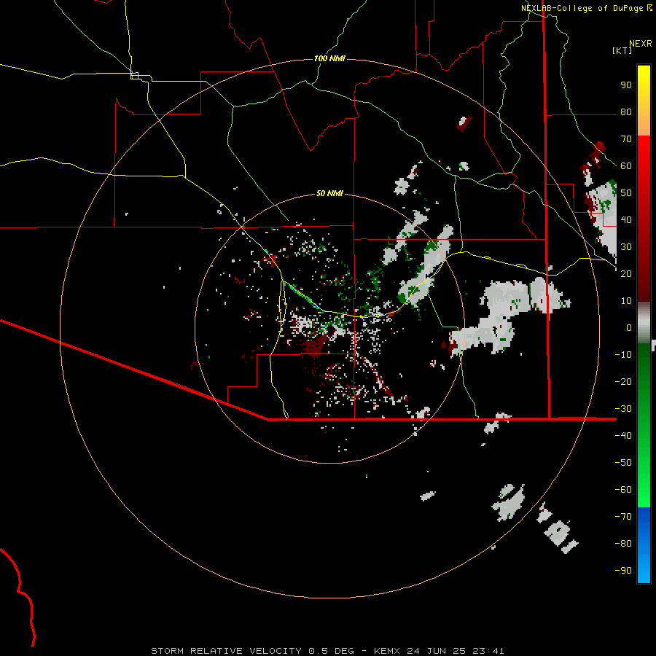Screen dimensions: 656x656
Task: Click the NEXLAB-College of DuPage credit text
Action: pos(582,8)
